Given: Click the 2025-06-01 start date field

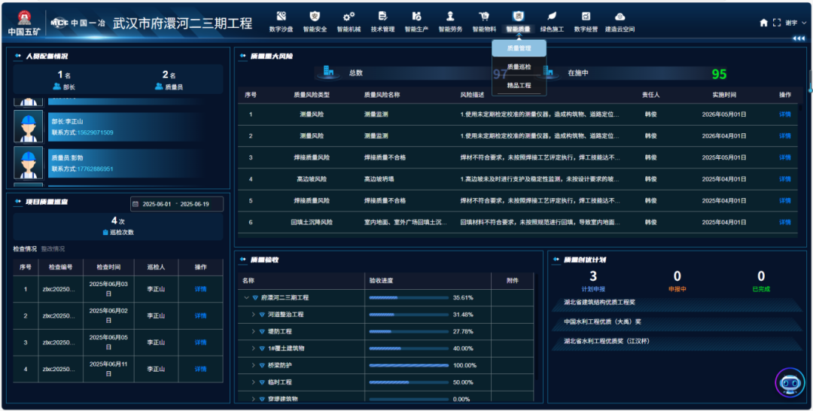Looking at the screenshot, I should (157, 204).
